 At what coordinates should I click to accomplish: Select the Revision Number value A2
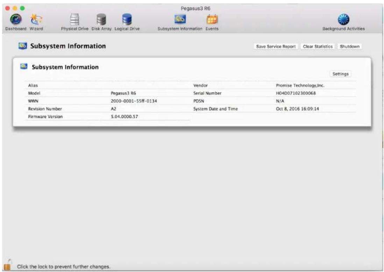coord(113,109)
